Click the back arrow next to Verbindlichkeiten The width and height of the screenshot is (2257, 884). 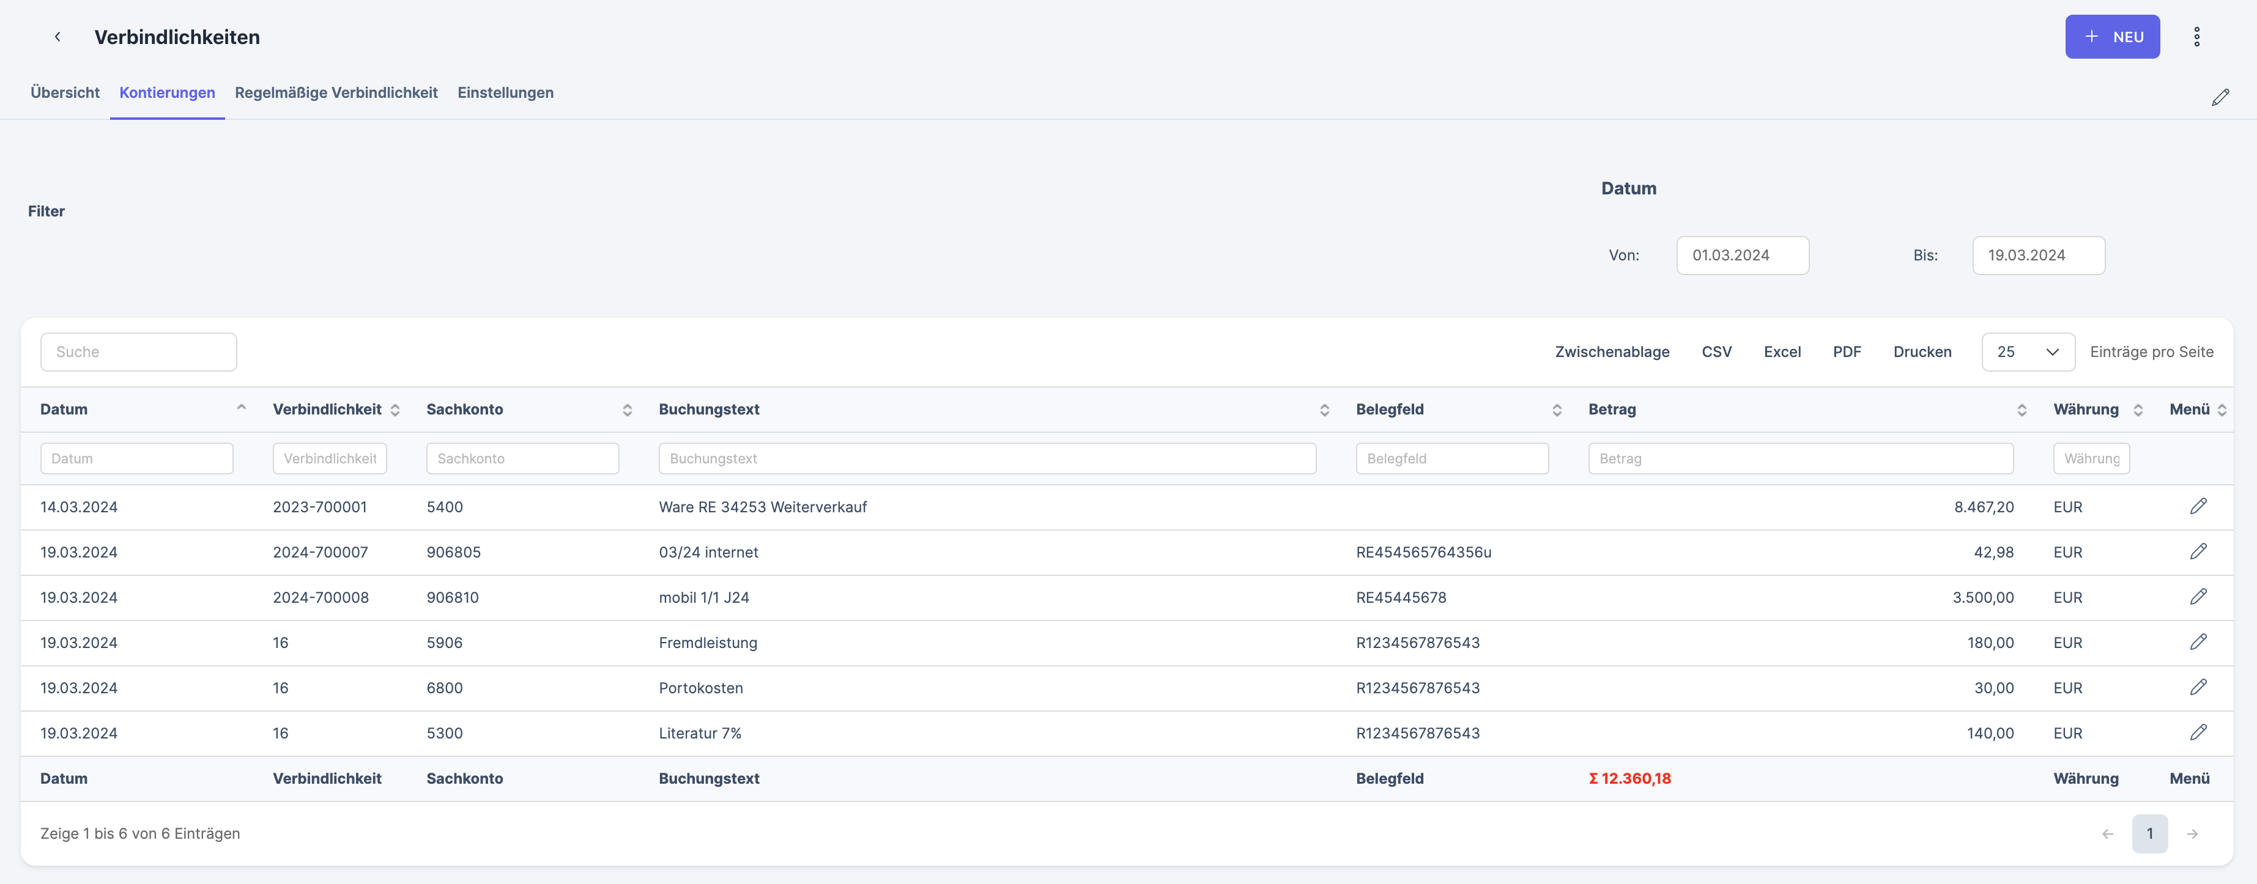point(58,37)
